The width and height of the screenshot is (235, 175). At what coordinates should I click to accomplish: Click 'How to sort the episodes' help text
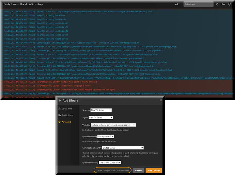coord(99,141)
